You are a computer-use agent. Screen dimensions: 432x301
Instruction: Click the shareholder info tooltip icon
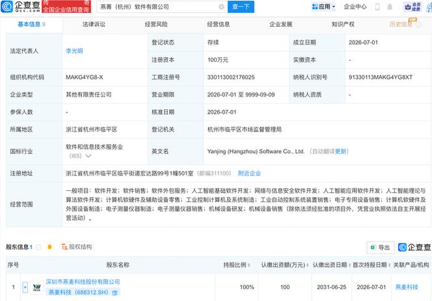point(39,247)
